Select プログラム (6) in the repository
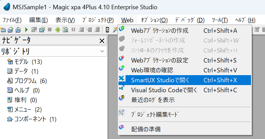 (30, 81)
